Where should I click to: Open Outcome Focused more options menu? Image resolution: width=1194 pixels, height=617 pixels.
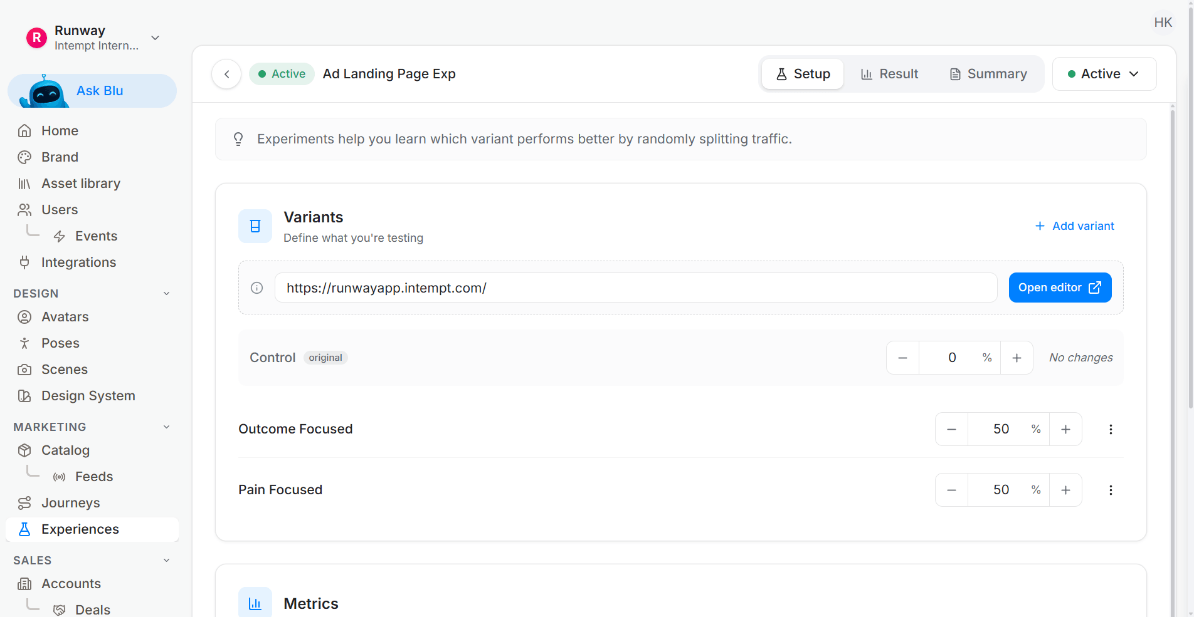pyautogui.click(x=1111, y=429)
